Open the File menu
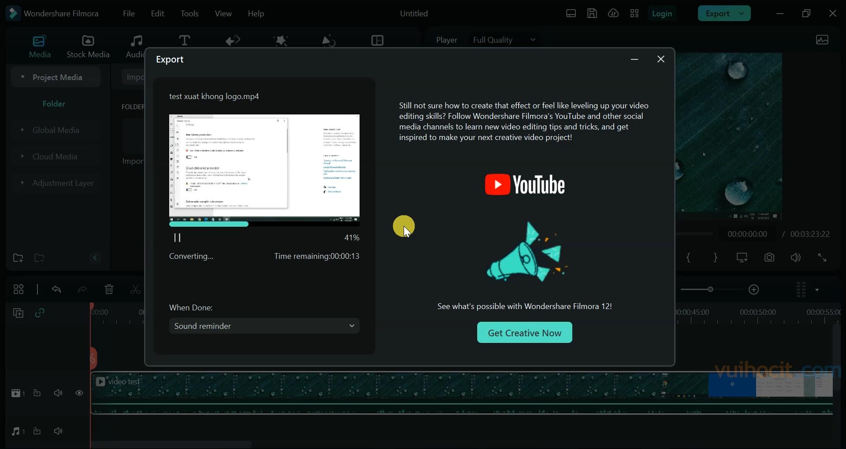846x449 pixels. [x=129, y=14]
